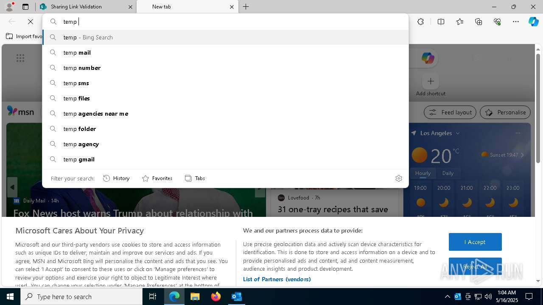Open volume control in tray
543x305 pixels.
(488, 297)
